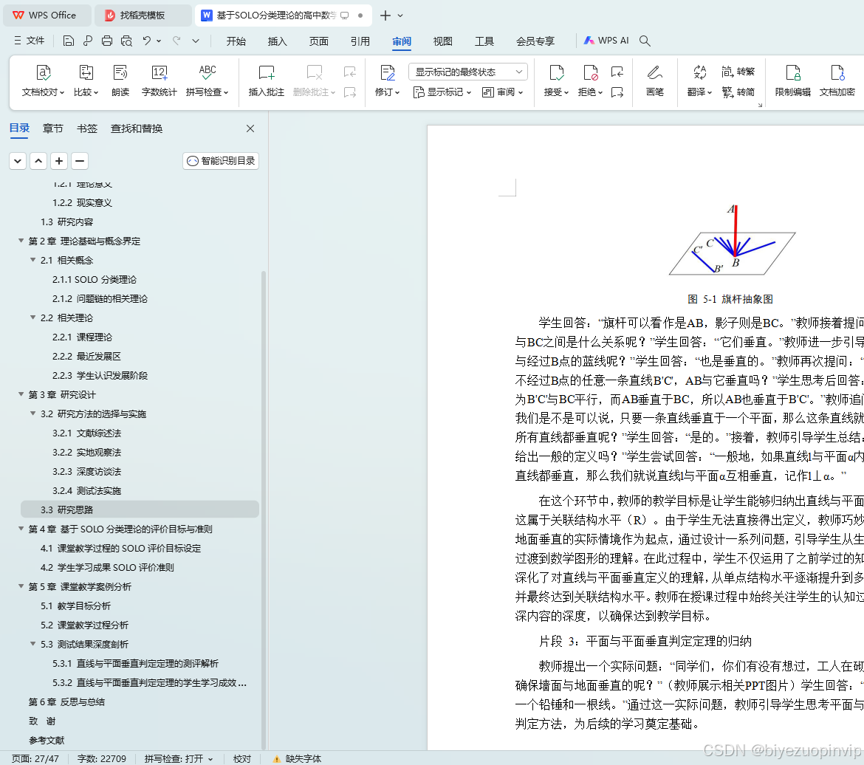Click the 修订 track changes icon
The height and width of the screenshot is (765, 864).
388,73
